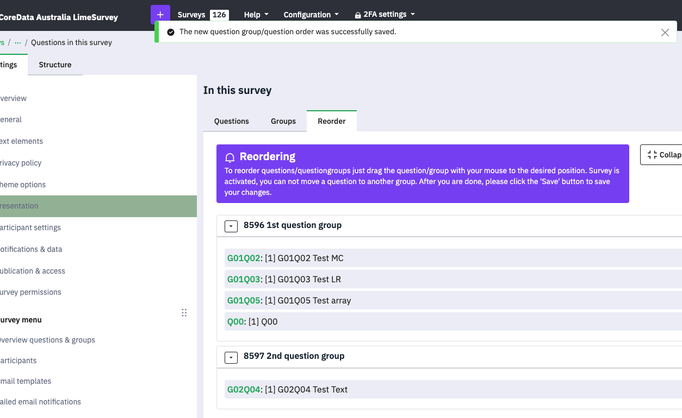This screenshot has height=418, width=682.
Task: Switch to the Groups tab
Action: click(283, 121)
